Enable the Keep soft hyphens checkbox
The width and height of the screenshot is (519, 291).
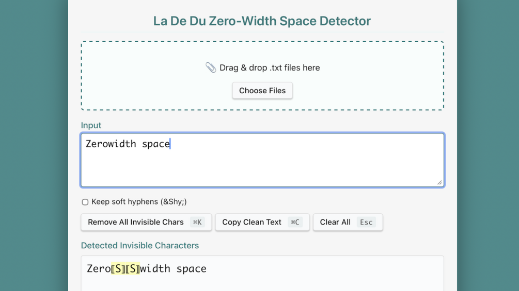(x=85, y=202)
